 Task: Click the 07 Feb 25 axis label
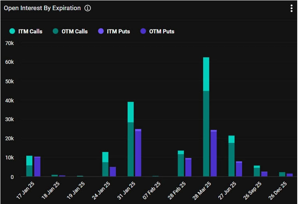point(152,190)
